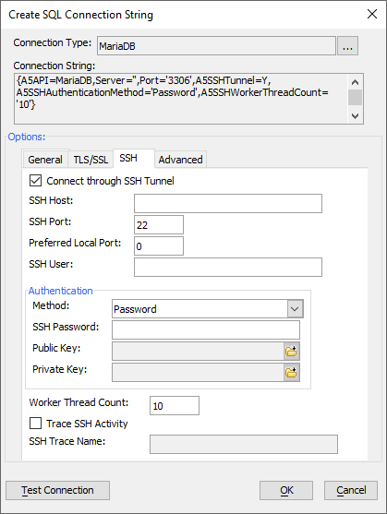Click the Public Key path field
Image resolution: width=387 pixels, height=514 pixels.
click(x=198, y=352)
